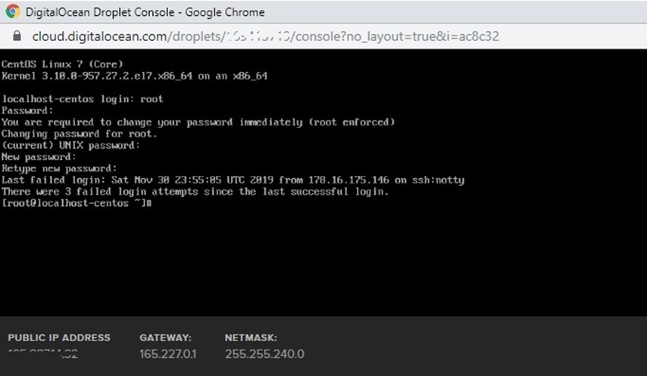
Task: Click the terminal shell prompt line
Action: (77, 203)
